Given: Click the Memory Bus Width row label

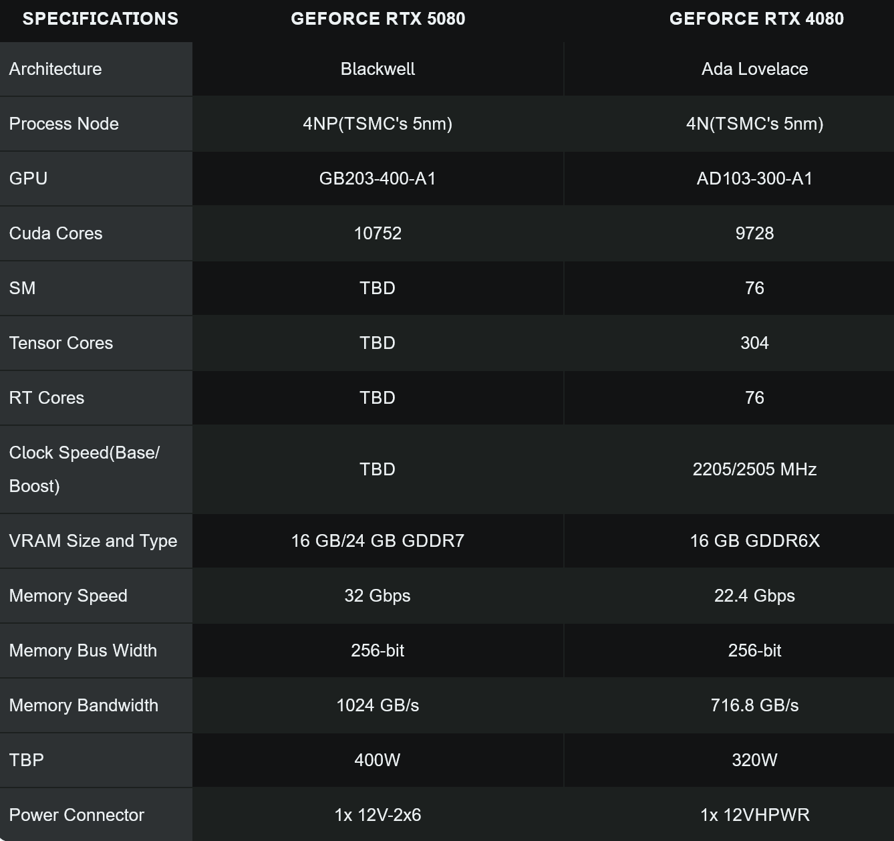Looking at the screenshot, I should point(83,650).
